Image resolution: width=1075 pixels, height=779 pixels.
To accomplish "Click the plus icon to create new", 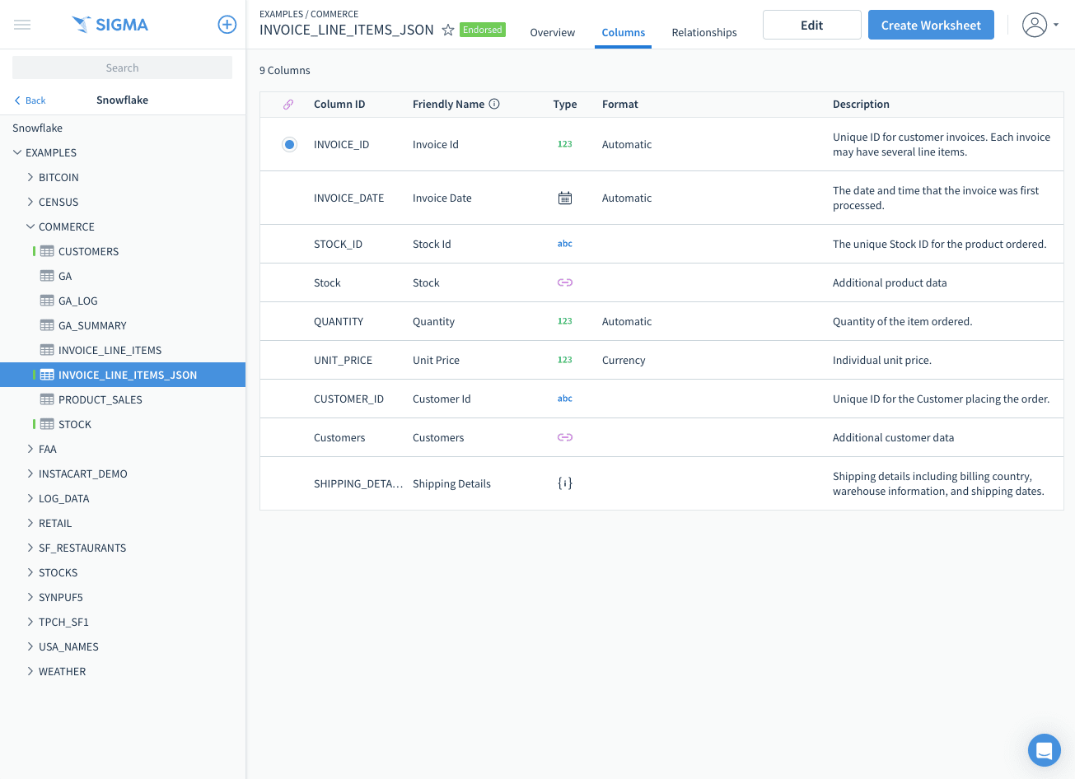I will click(227, 25).
